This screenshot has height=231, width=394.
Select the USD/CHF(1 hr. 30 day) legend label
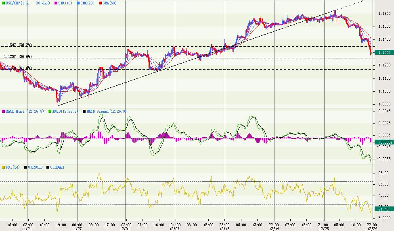coord(27,3)
